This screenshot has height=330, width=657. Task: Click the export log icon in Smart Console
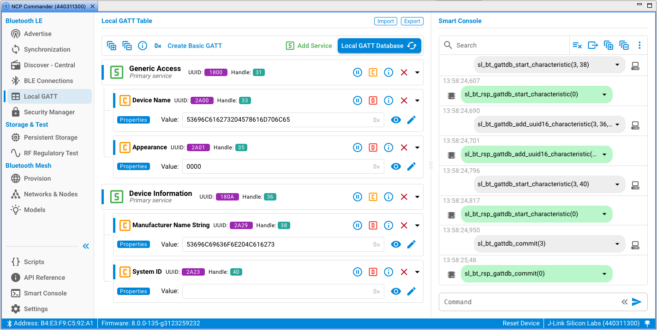[x=593, y=45]
